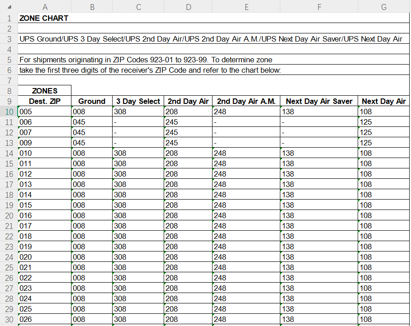Select the column A header
This screenshot has width=411, height=326.
click(x=45, y=7)
